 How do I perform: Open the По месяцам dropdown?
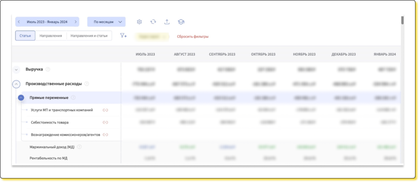(106, 22)
